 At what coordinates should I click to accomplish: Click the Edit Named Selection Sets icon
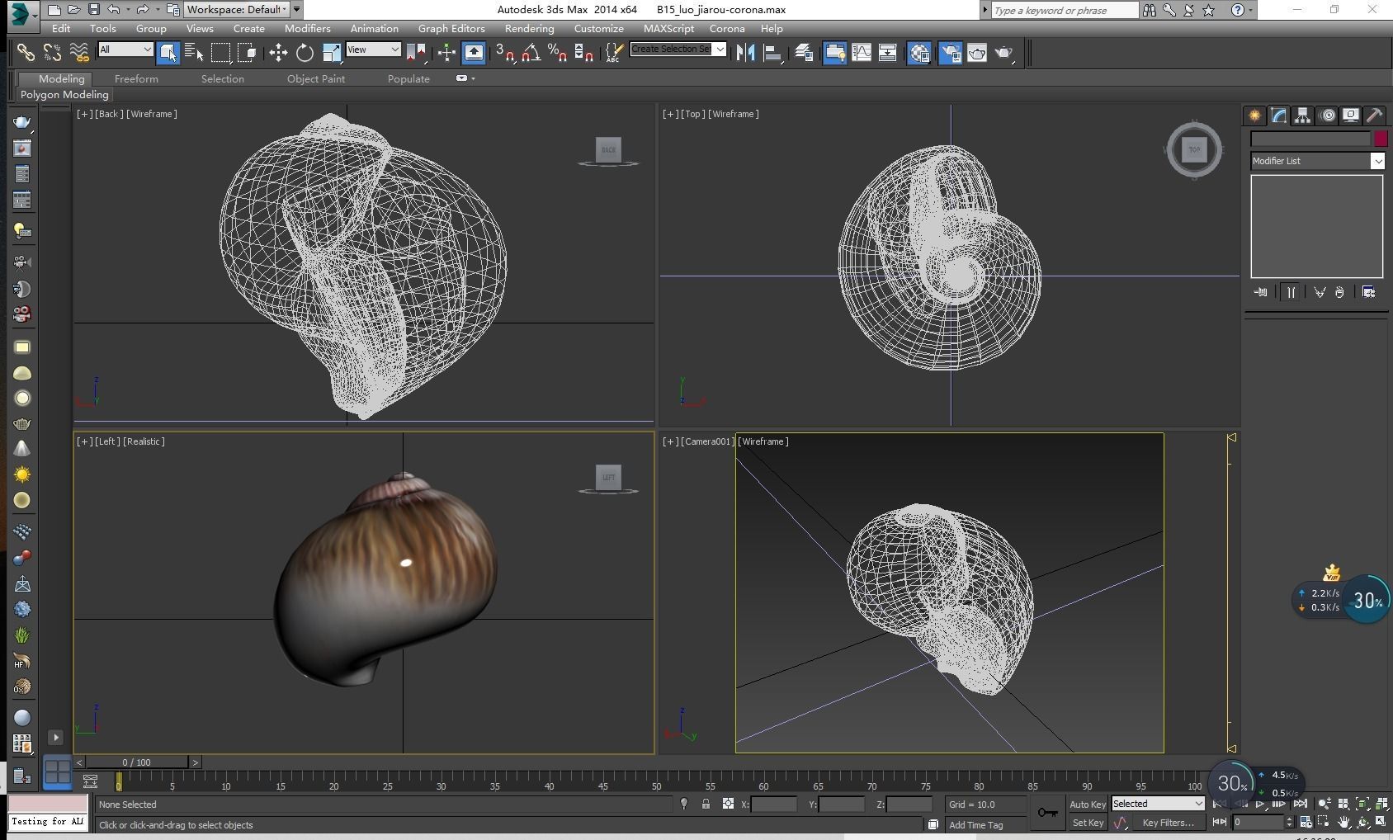click(x=613, y=53)
